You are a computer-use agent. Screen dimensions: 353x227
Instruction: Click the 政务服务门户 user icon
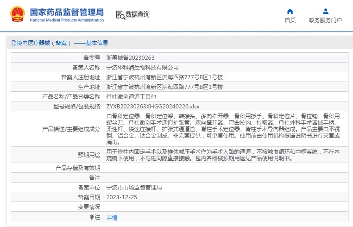(x=326, y=11)
